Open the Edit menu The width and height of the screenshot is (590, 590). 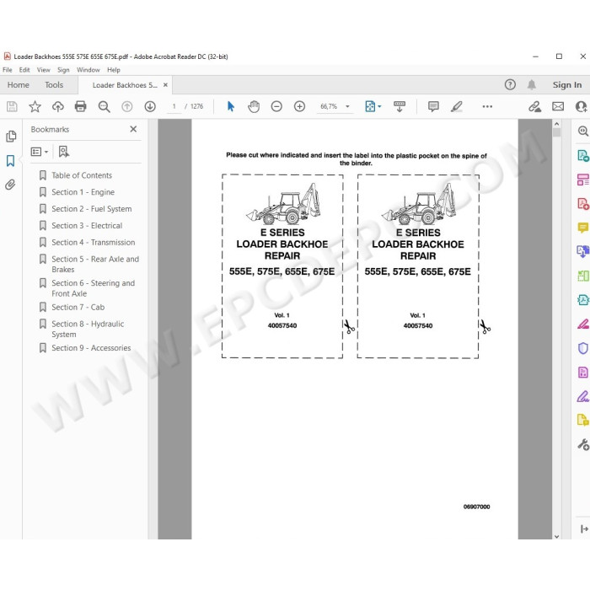[x=24, y=70]
